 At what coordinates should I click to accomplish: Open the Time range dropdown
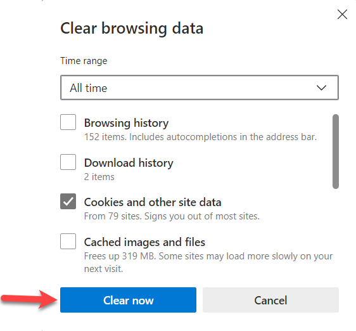coord(200,88)
